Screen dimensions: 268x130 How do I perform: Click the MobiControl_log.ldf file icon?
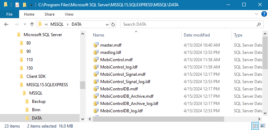96,67
